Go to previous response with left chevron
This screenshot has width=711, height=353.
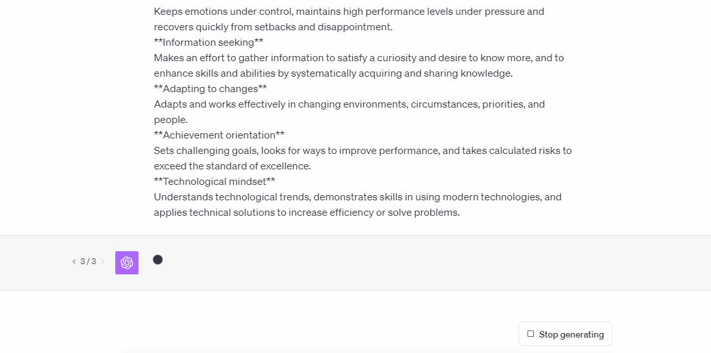74,262
